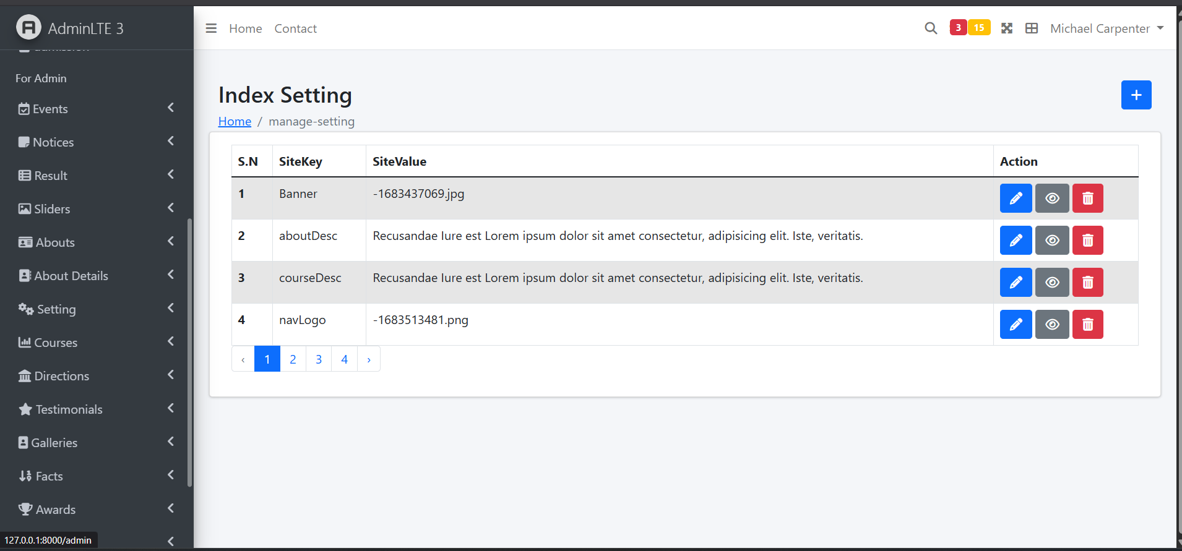Follow the Home breadcrumb link

pyautogui.click(x=235, y=121)
